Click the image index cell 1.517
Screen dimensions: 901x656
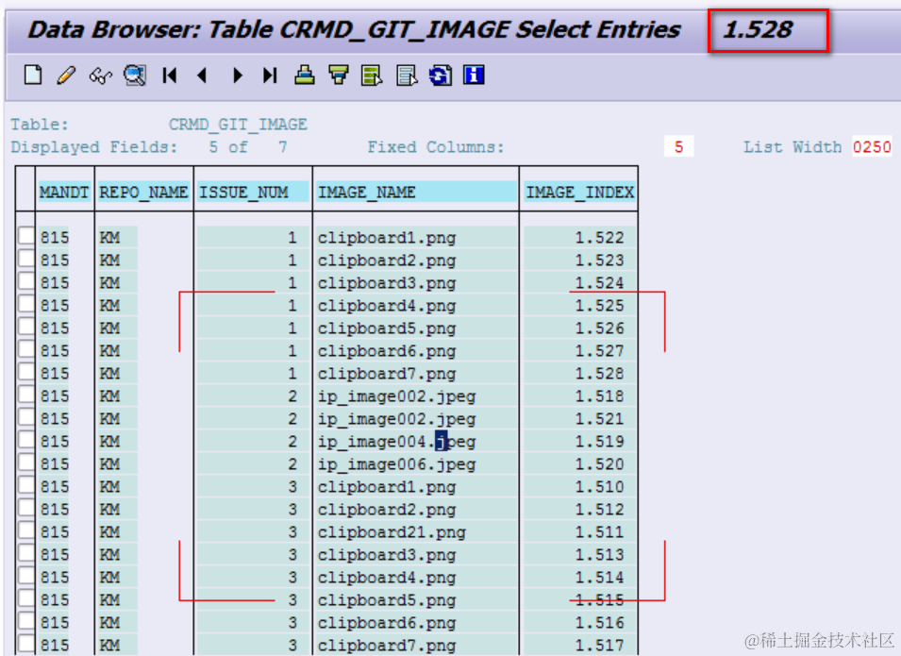[x=579, y=646]
